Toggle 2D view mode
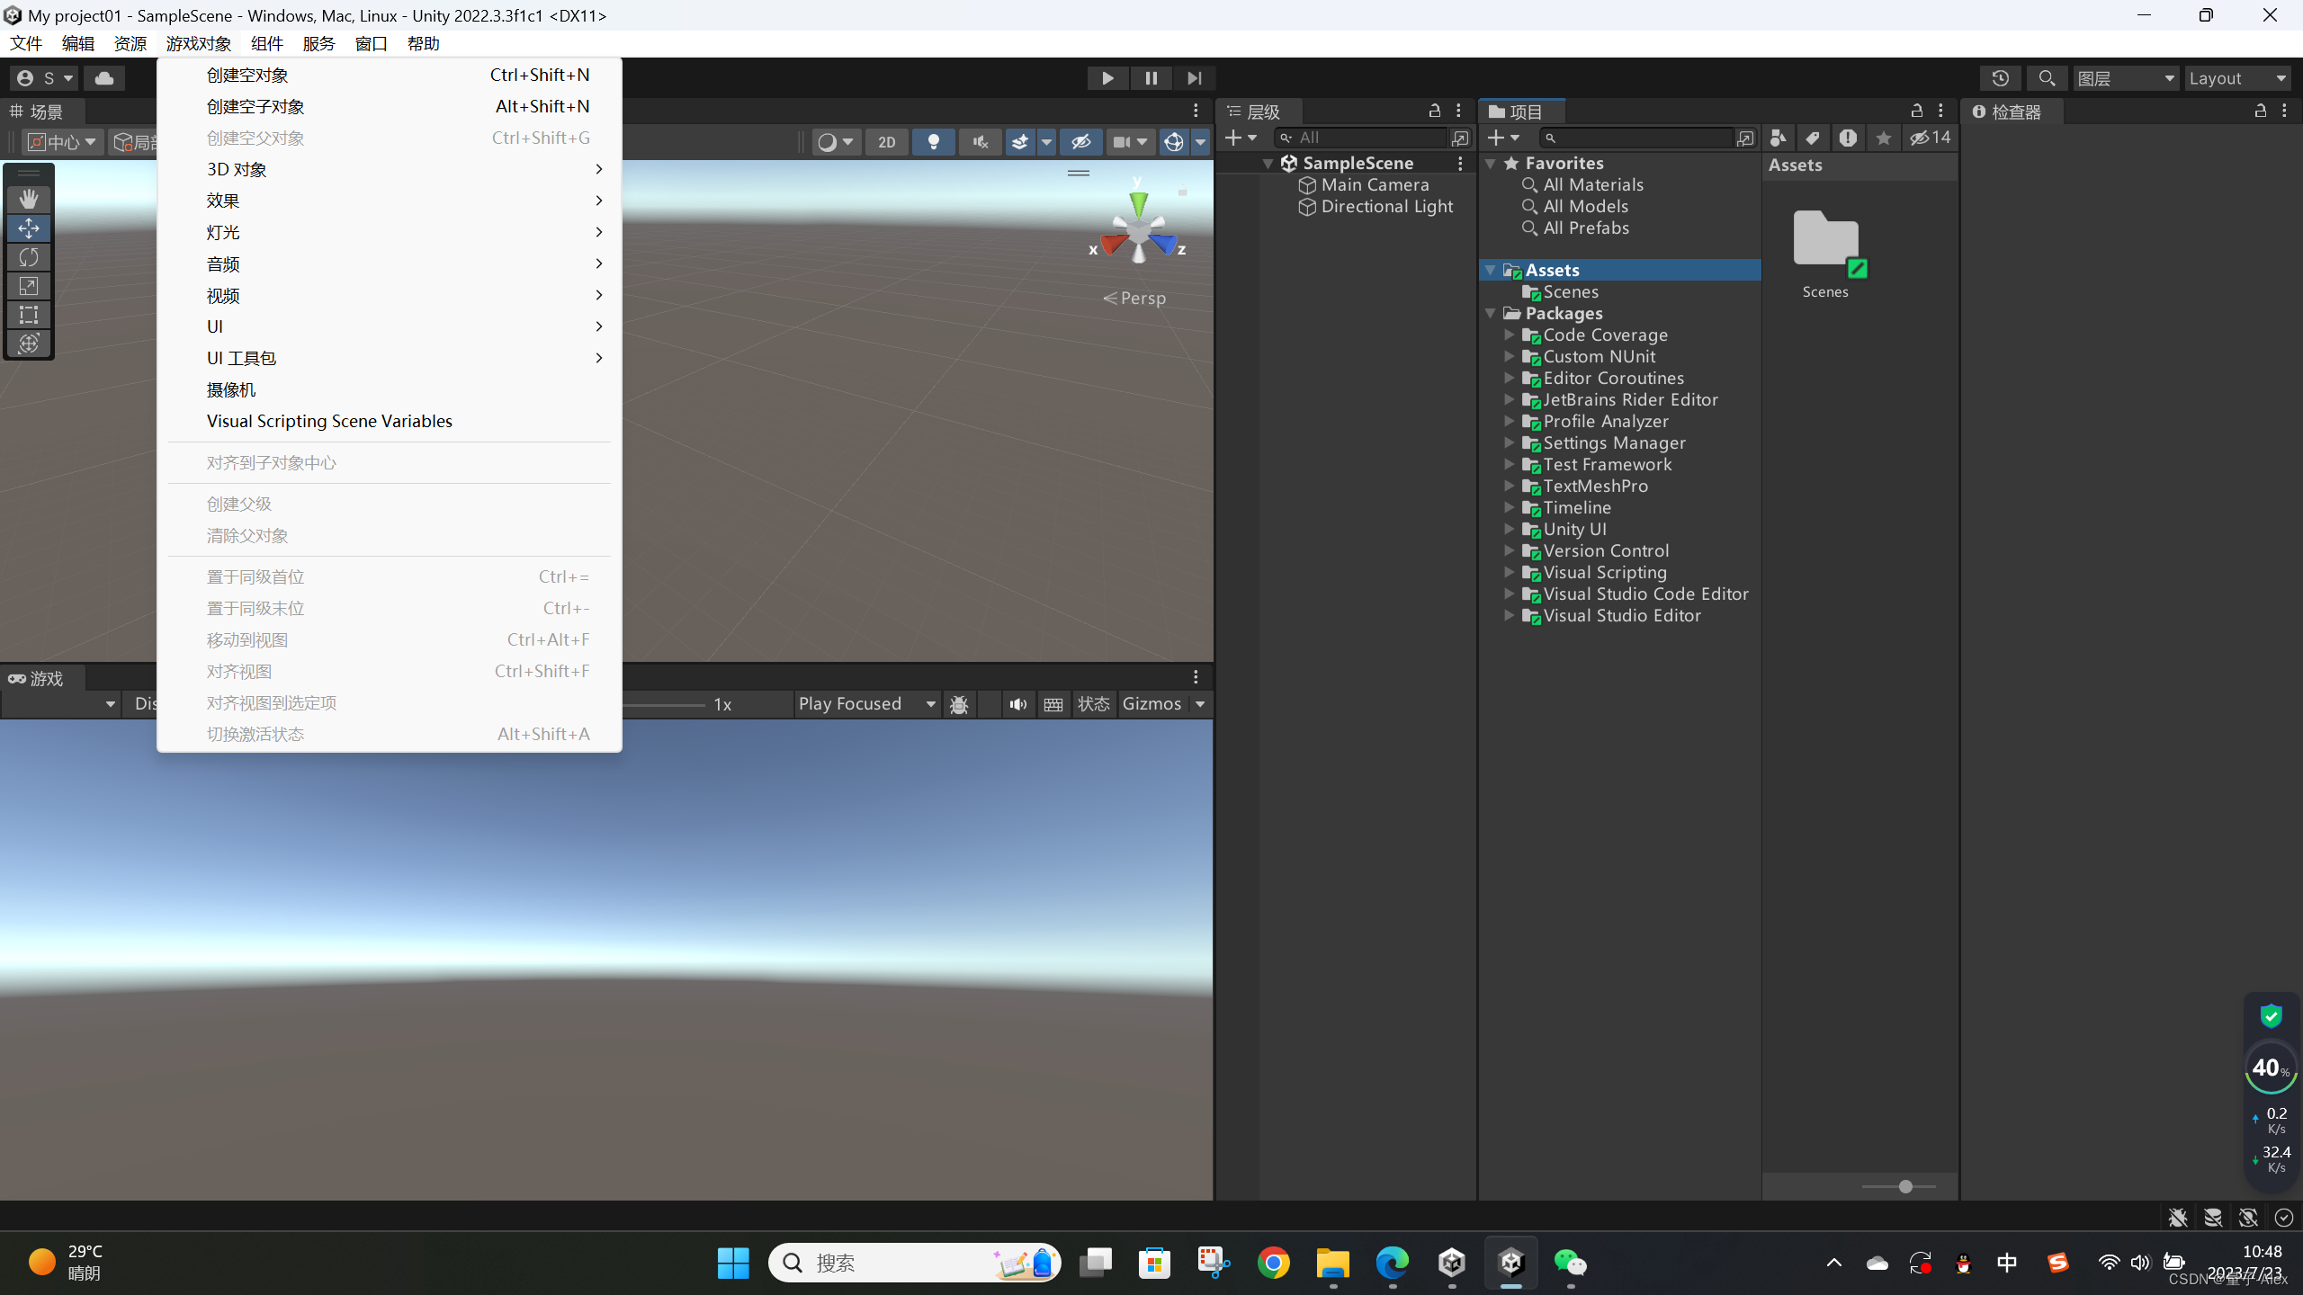 [886, 142]
